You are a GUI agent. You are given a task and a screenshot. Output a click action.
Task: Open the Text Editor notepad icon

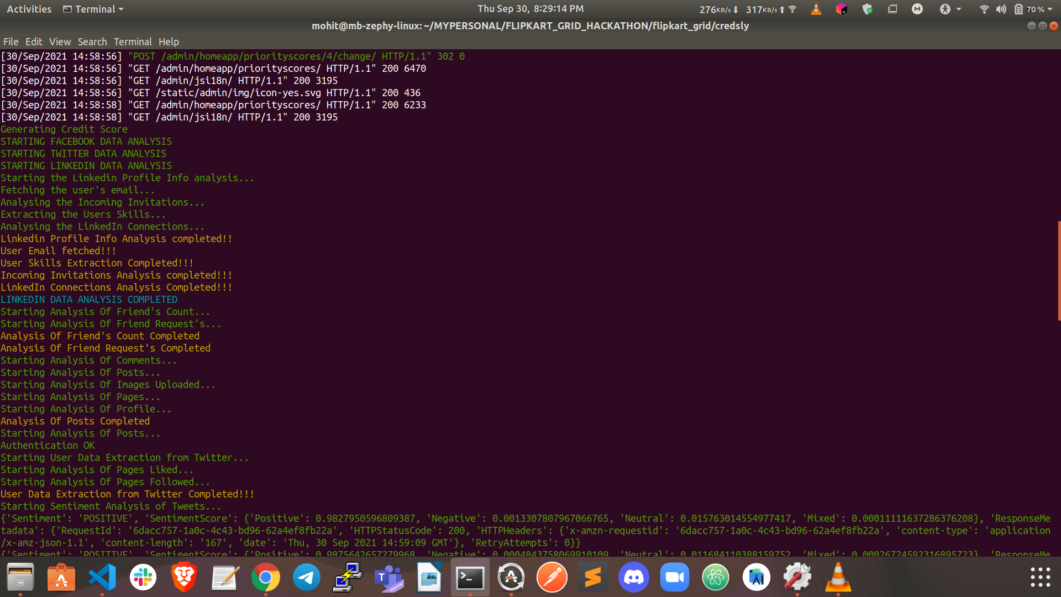225,577
